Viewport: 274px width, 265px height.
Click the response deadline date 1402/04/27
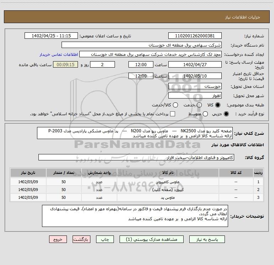(195, 64)
